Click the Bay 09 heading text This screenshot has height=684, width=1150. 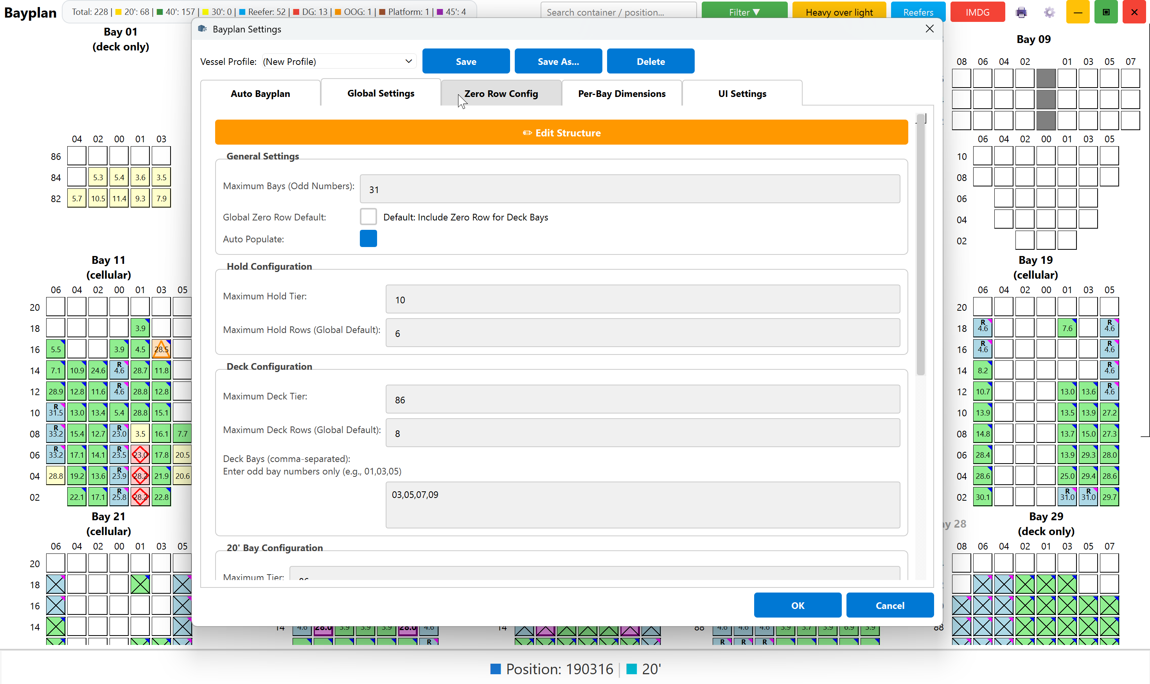1033,39
